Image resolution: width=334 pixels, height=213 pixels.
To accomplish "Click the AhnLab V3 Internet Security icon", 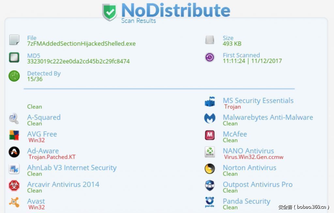I will (x=14, y=169).
